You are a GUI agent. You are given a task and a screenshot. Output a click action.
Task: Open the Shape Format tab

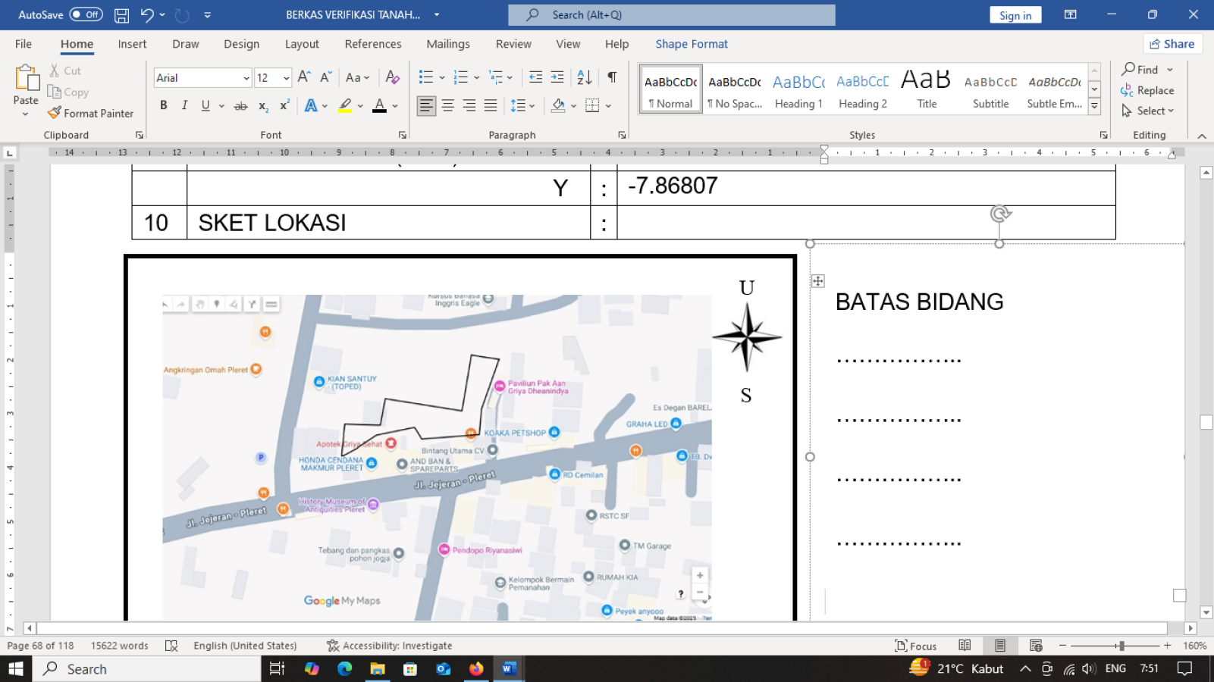[x=692, y=44]
